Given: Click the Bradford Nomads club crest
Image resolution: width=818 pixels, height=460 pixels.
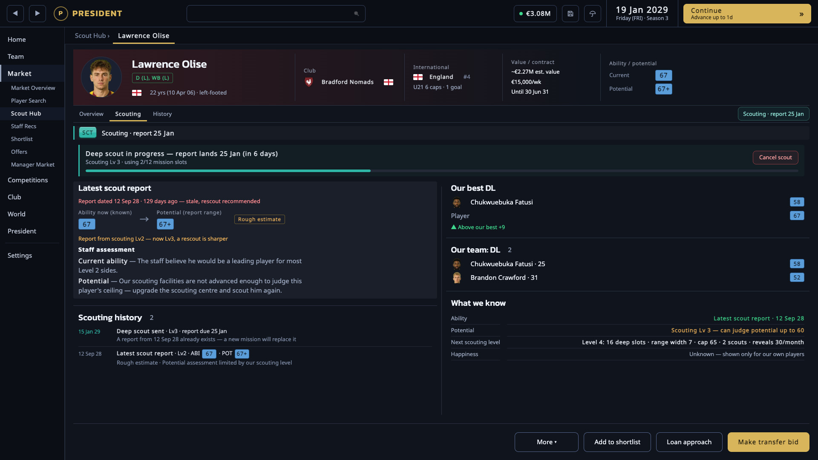Looking at the screenshot, I should tap(309, 82).
